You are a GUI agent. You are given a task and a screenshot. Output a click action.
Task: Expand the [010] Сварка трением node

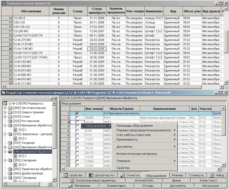[x=5, y=112]
